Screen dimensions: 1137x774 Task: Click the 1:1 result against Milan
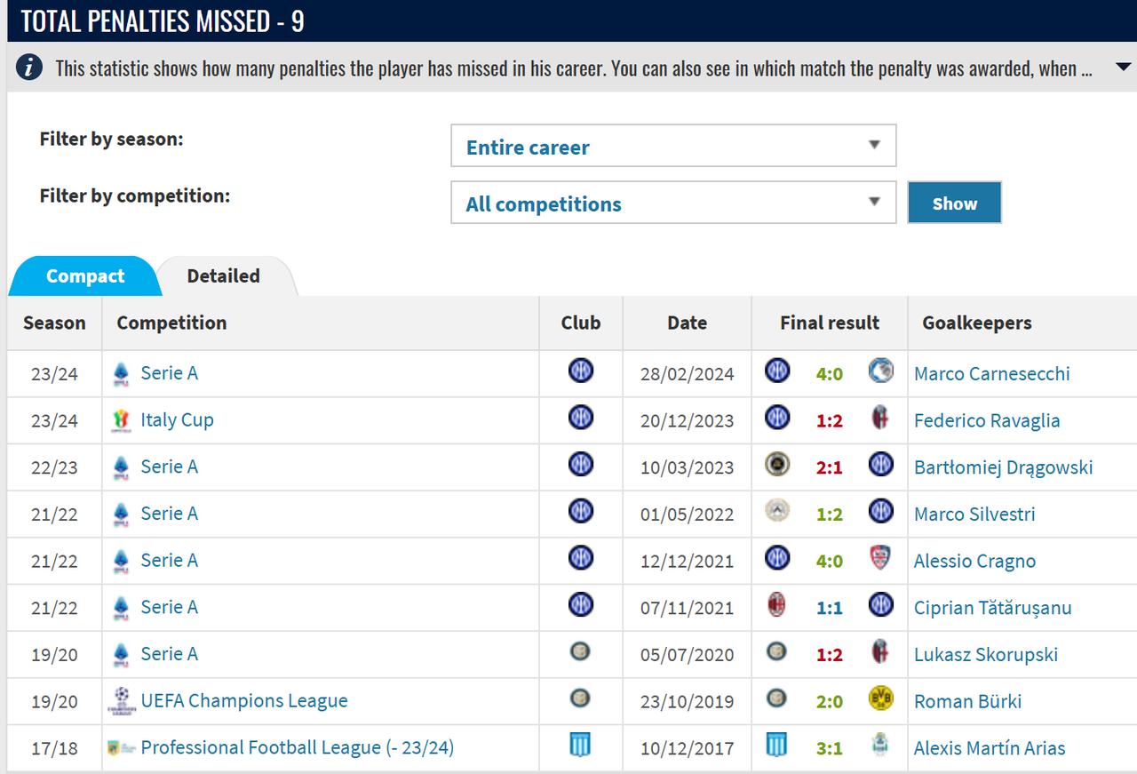[x=830, y=608]
